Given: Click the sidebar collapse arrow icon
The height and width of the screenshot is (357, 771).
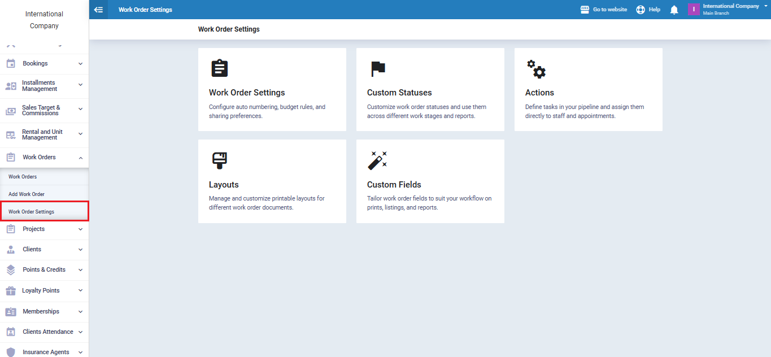Looking at the screenshot, I should [x=98, y=10].
